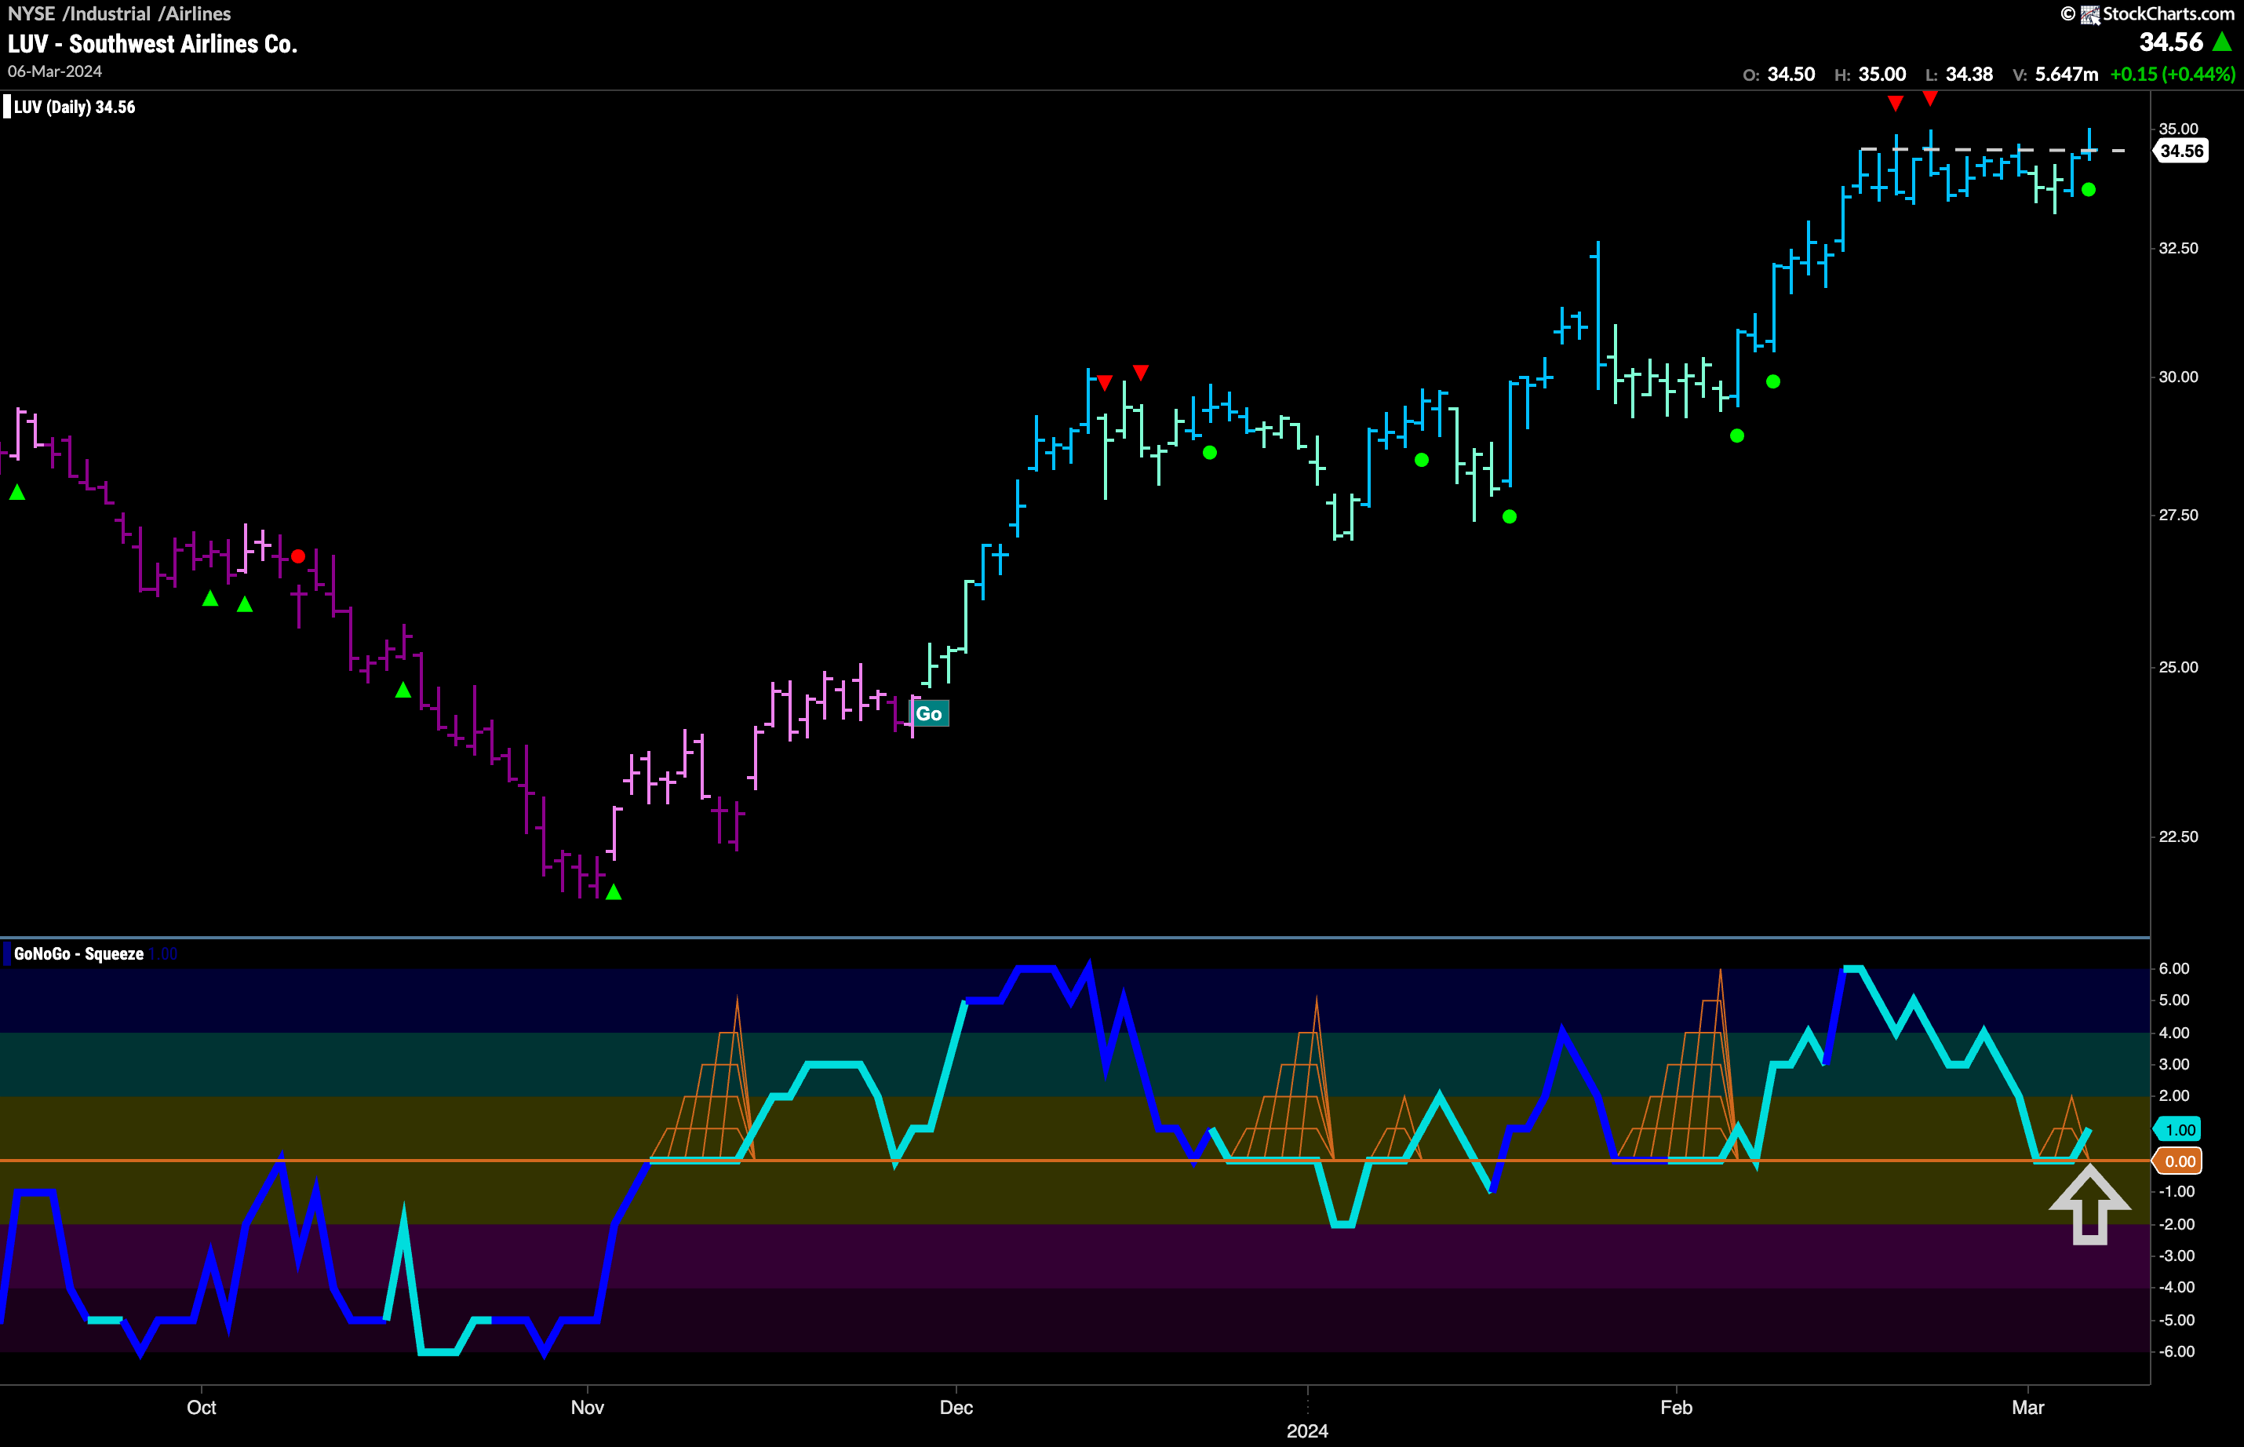Select the LUV - Southwest Airlines Co. title
Screen dimensions: 2244x1447
(x=152, y=44)
